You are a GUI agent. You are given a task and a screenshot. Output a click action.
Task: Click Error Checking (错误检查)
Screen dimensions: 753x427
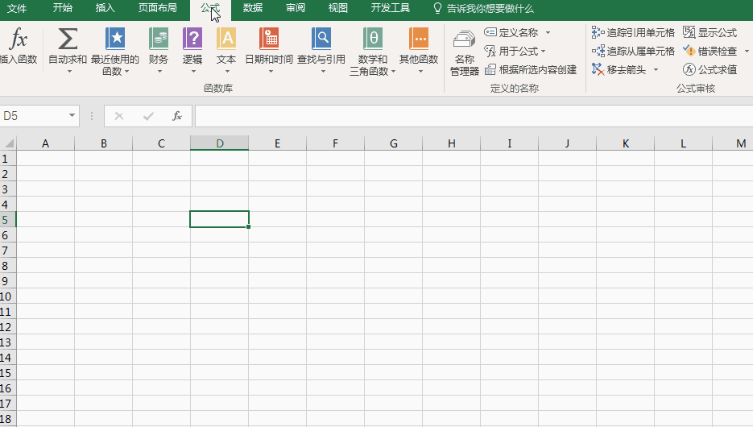[x=710, y=51]
